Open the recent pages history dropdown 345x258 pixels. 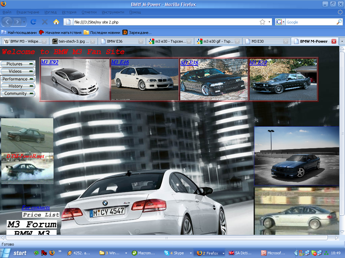pos(24,22)
